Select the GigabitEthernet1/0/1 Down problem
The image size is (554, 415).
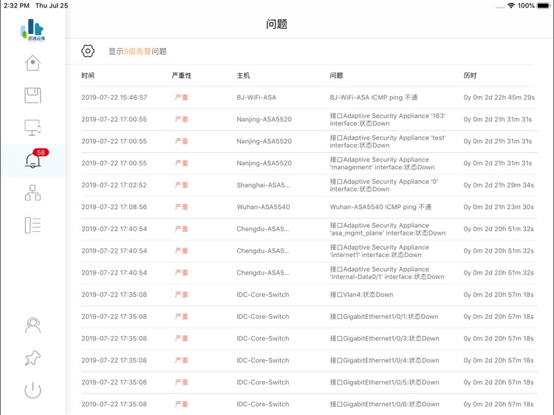pos(384,317)
